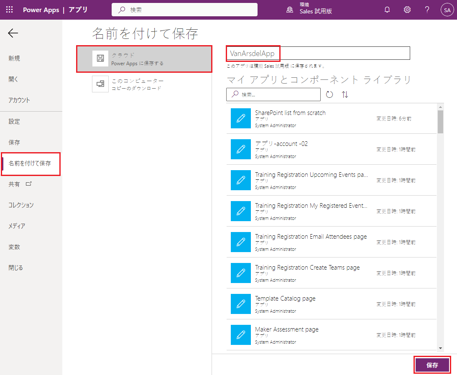Open 設定 in the left menu
The width and height of the screenshot is (457, 375).
14,122
